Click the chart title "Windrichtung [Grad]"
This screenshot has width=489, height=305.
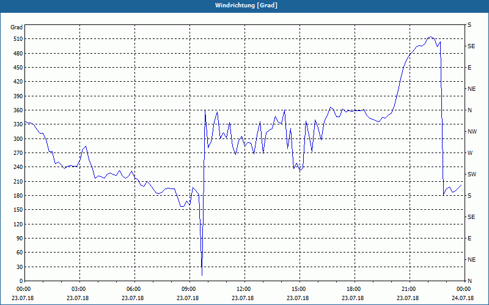click(x=246, y=5)
